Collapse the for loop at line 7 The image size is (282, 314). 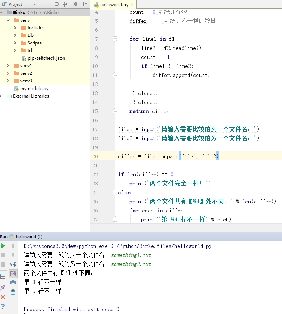115,39
